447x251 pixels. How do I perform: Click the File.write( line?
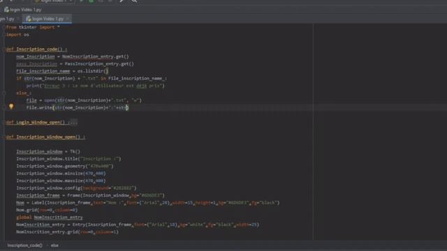[78, 108]
